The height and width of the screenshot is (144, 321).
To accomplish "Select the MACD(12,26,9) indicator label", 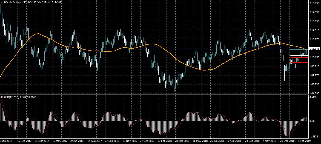I will click(10, 97).
